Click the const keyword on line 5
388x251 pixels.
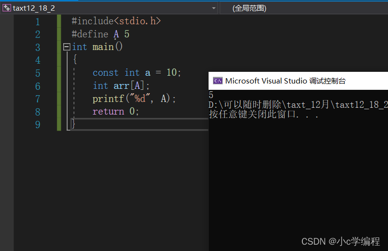[x=106, y=73]
